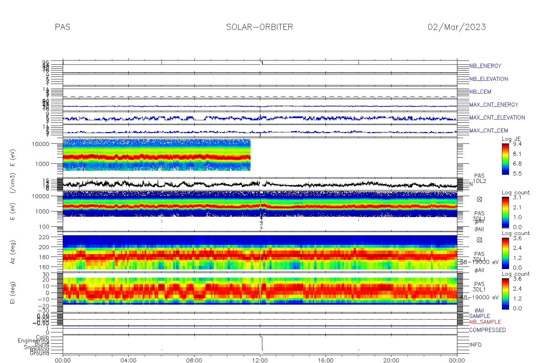Select the PAS title at top left

click(x=63, y=27)
